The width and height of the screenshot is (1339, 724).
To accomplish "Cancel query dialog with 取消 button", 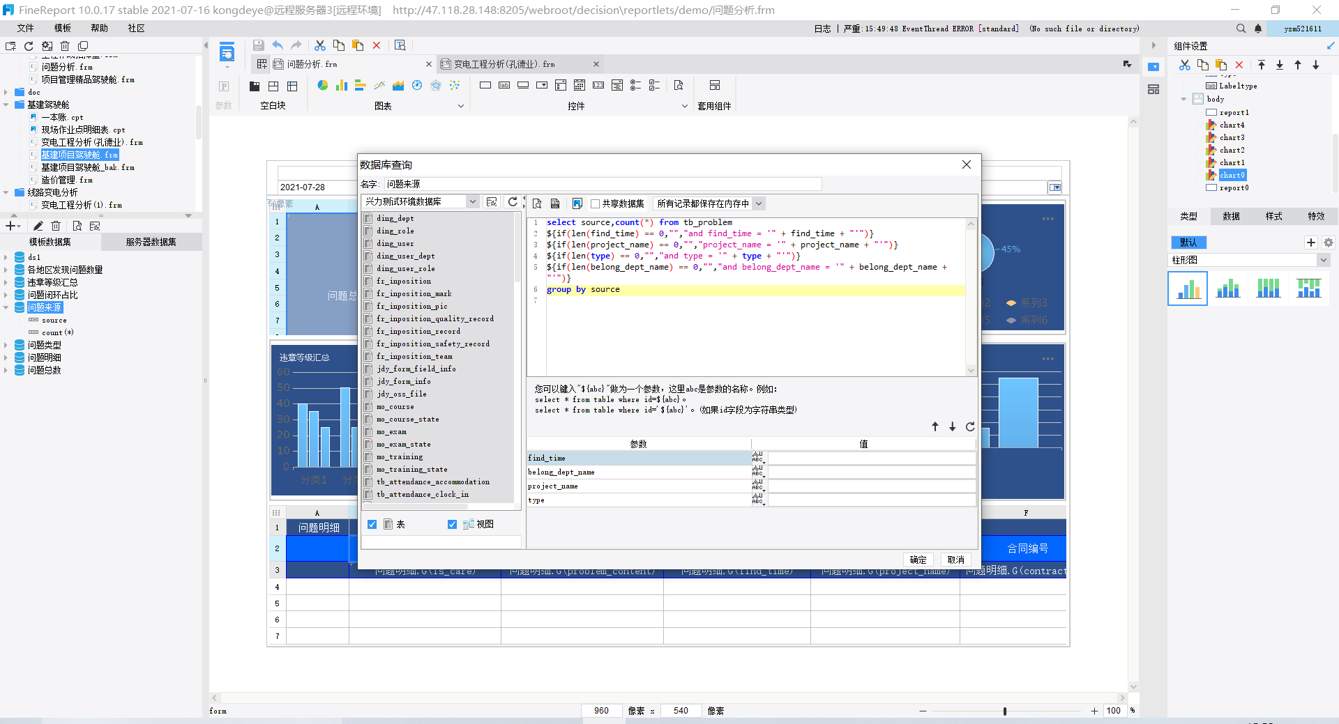I will click(x=956, y=560).
